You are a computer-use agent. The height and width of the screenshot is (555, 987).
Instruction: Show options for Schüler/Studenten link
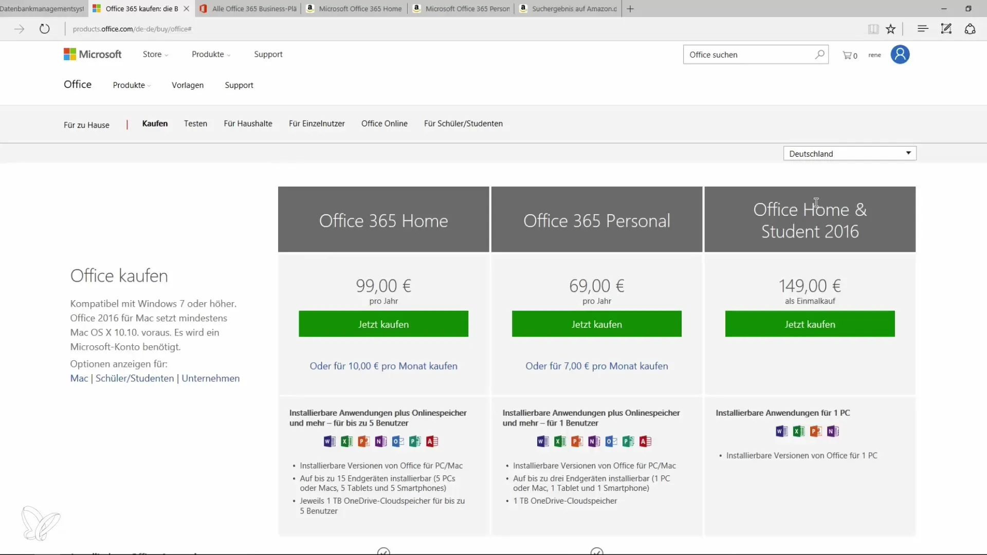point(135,379)
